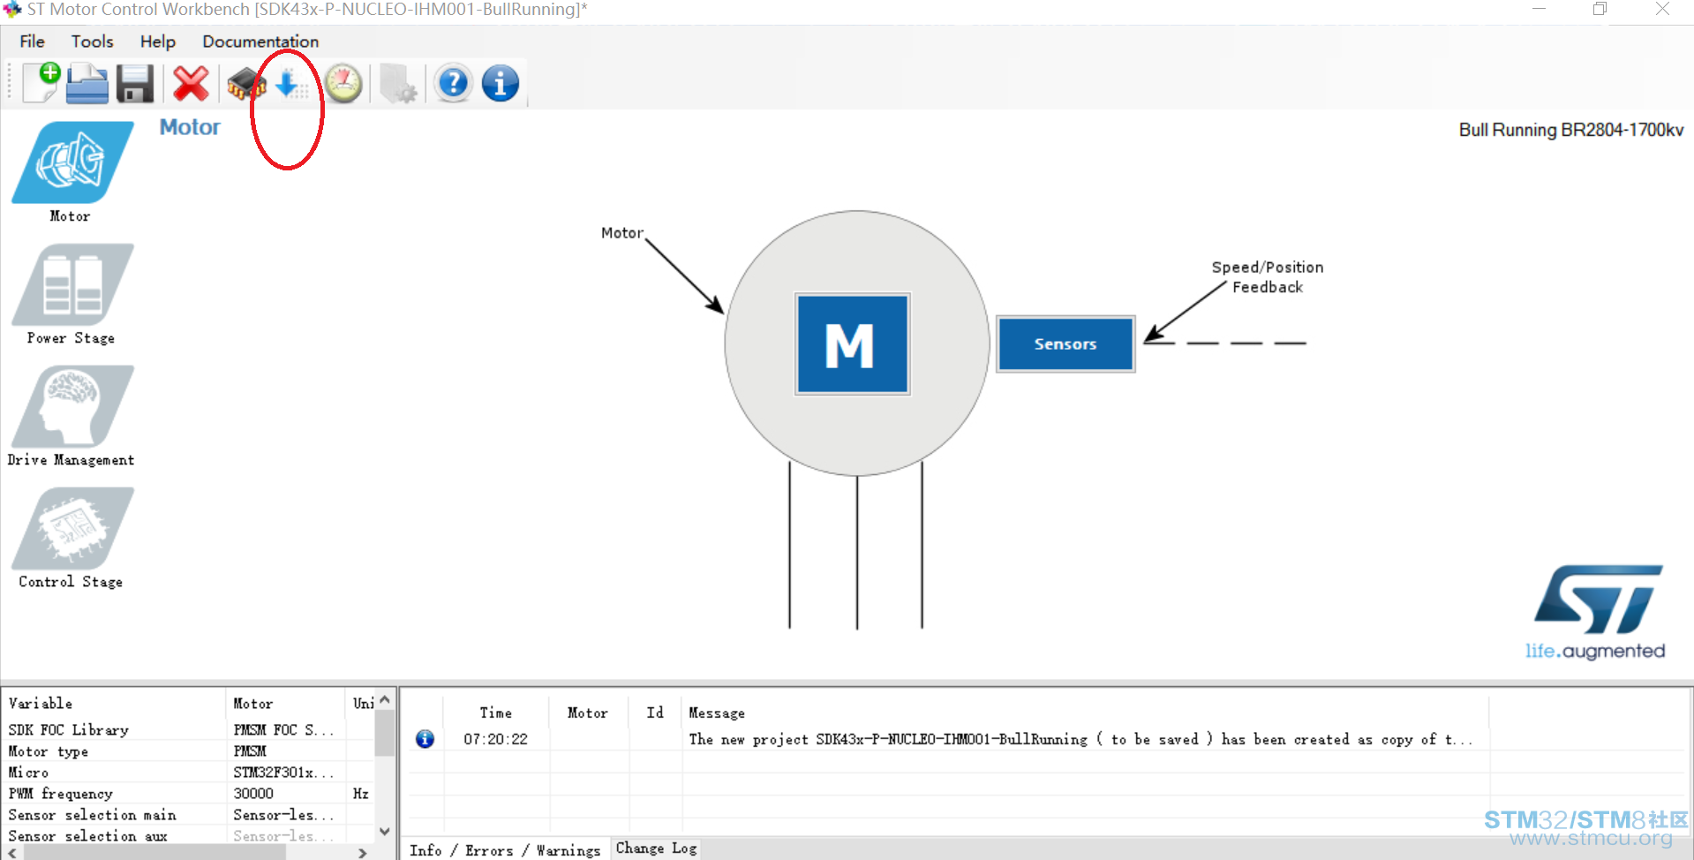Click the Hz unit cell

[361, 794]
